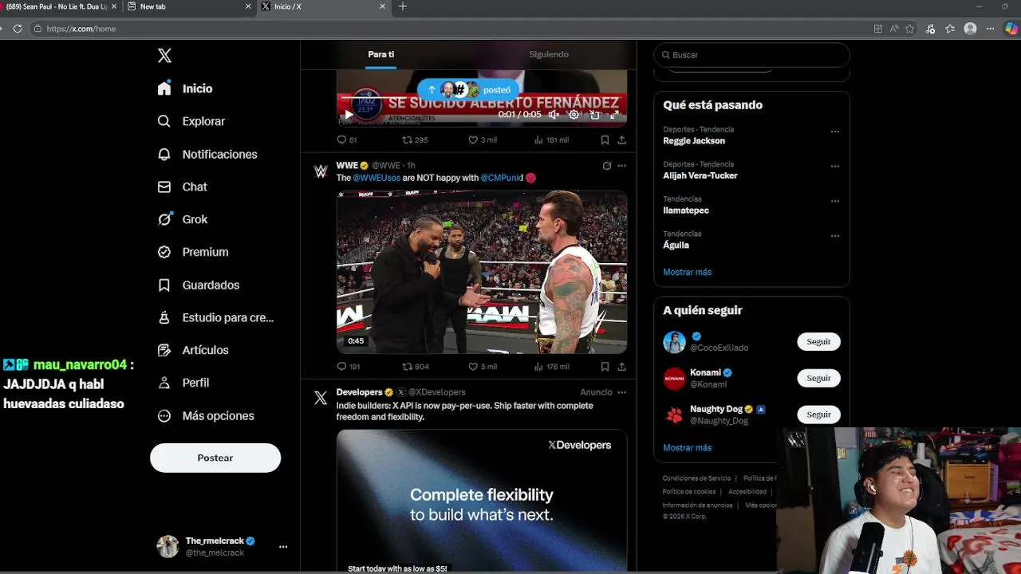
Task: Switch to Para ti tab
Action: (380, 54)
